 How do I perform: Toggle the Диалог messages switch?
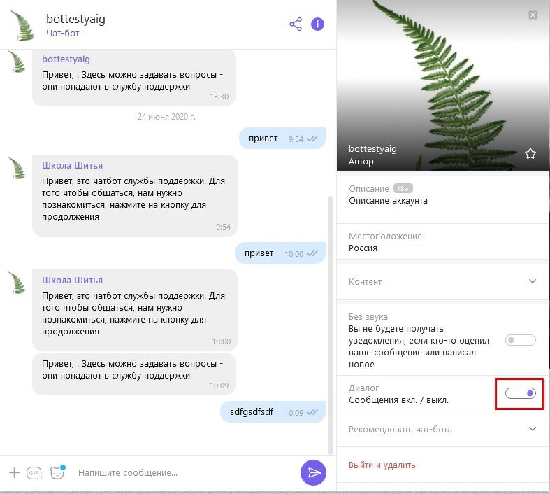click(x=520, y=393)
